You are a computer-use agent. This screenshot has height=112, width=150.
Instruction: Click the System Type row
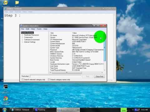pyautogui.click(x=77, y=48)
